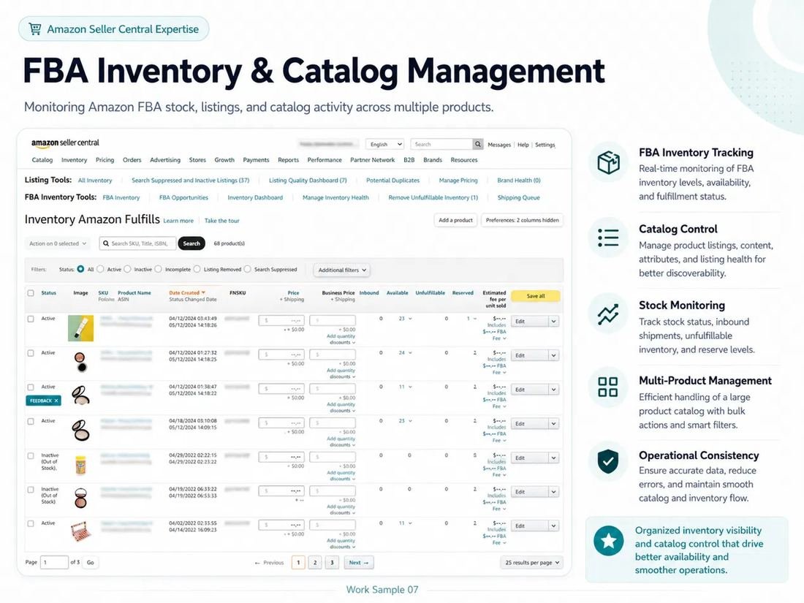
Task: Open the Settings link in the header
Action: coord(545,145)
